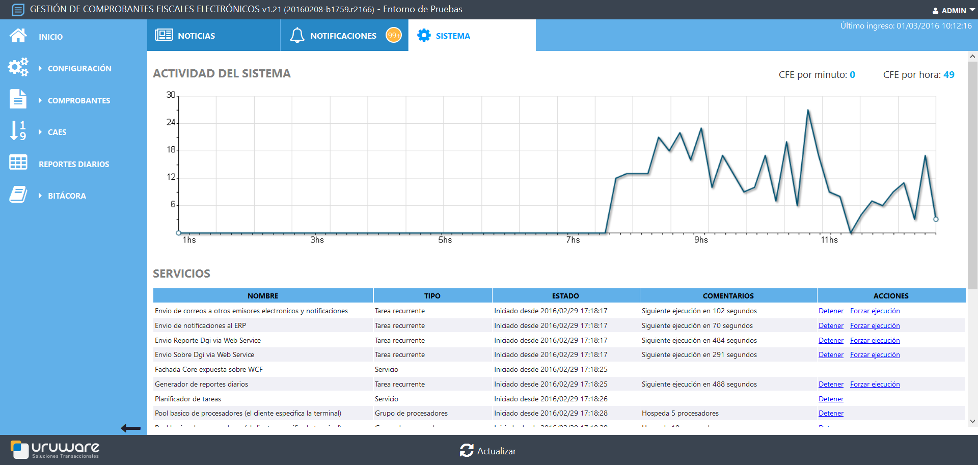Collapse sidebar with the left arrow icon
This screenshot has height=465, width=978.
(130, 428)
